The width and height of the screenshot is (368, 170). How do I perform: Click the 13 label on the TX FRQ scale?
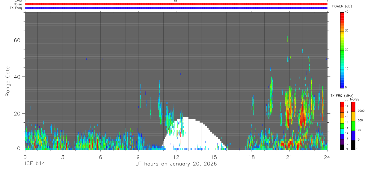tap(346, 128)
